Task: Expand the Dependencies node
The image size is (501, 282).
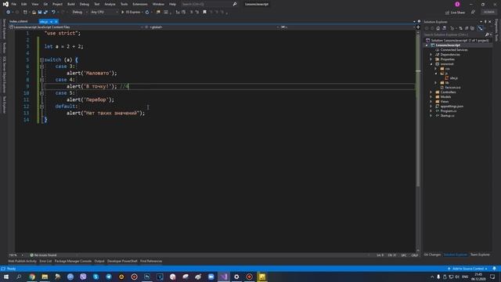Action: click(431, 55)
